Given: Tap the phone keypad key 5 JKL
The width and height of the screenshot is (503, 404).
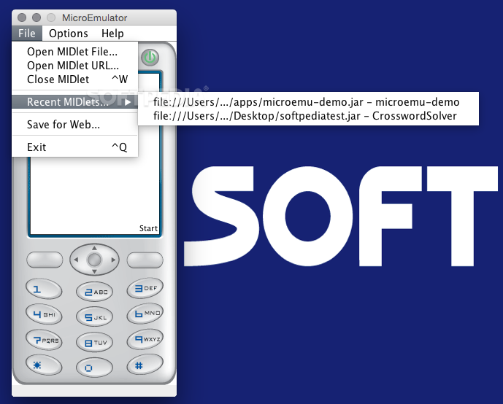Looking at the screenshot, I should click(x=95, y=317).
